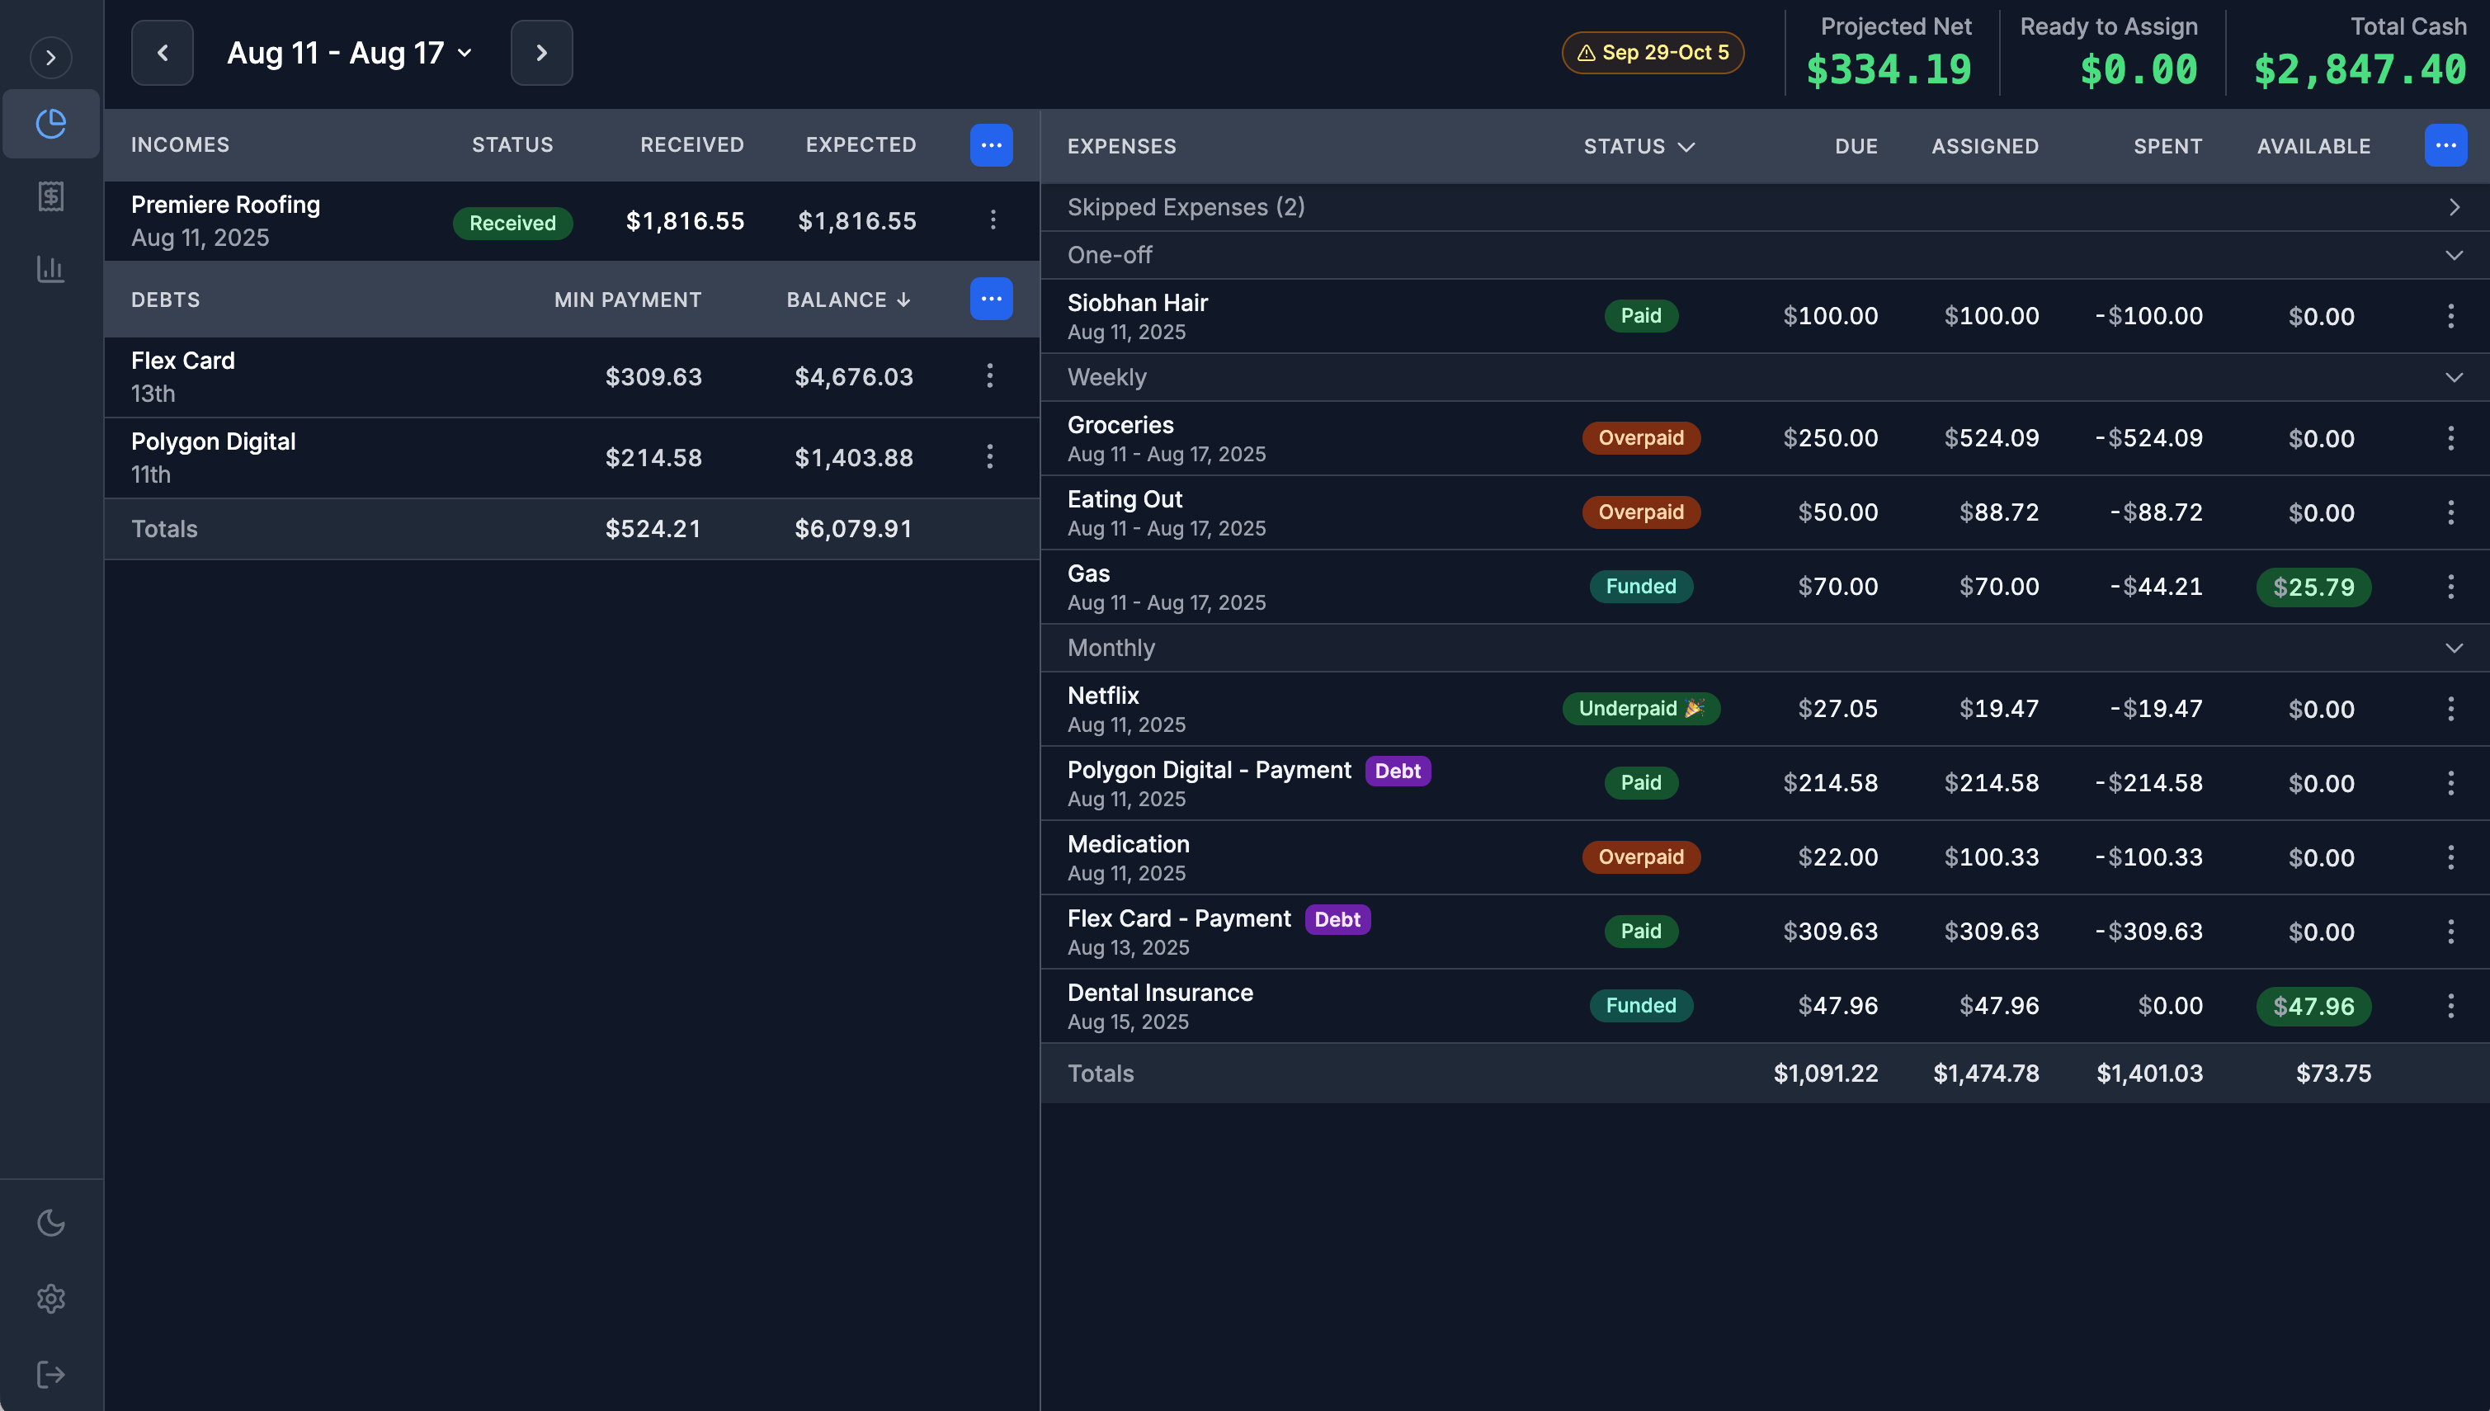Open Medication expense row menu

(x=2450, y=857)
